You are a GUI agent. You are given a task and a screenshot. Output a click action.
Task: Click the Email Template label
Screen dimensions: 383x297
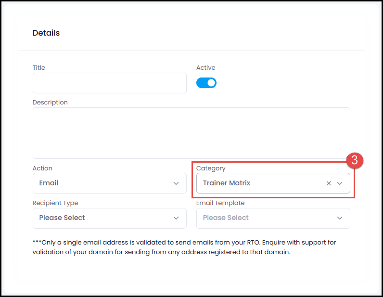coord(220,203)
